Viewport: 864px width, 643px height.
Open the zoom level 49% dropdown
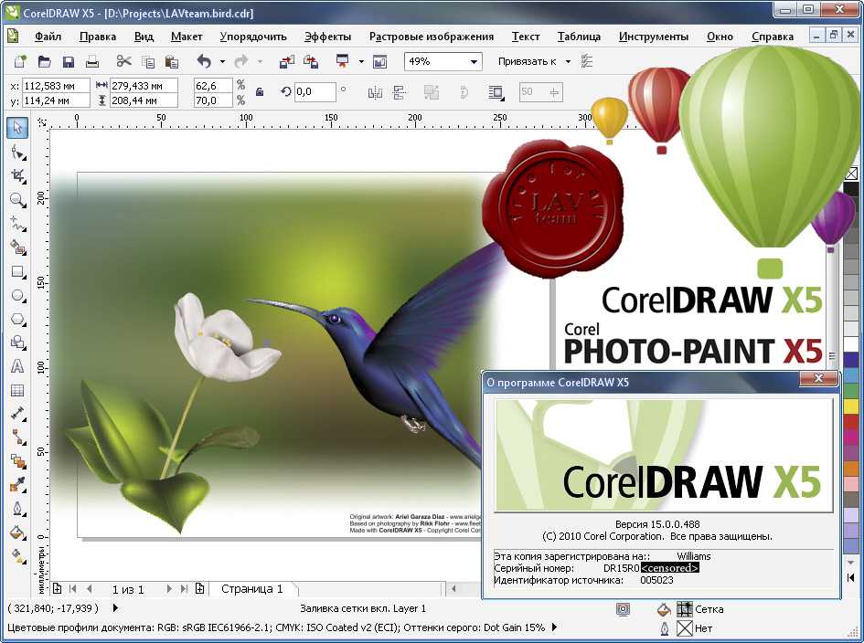click(x=474, y=62)
